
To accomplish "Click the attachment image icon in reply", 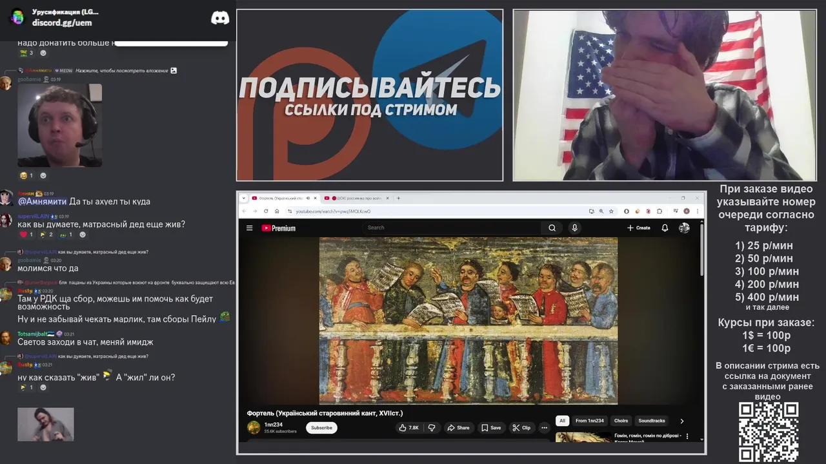I will (174, 70).
